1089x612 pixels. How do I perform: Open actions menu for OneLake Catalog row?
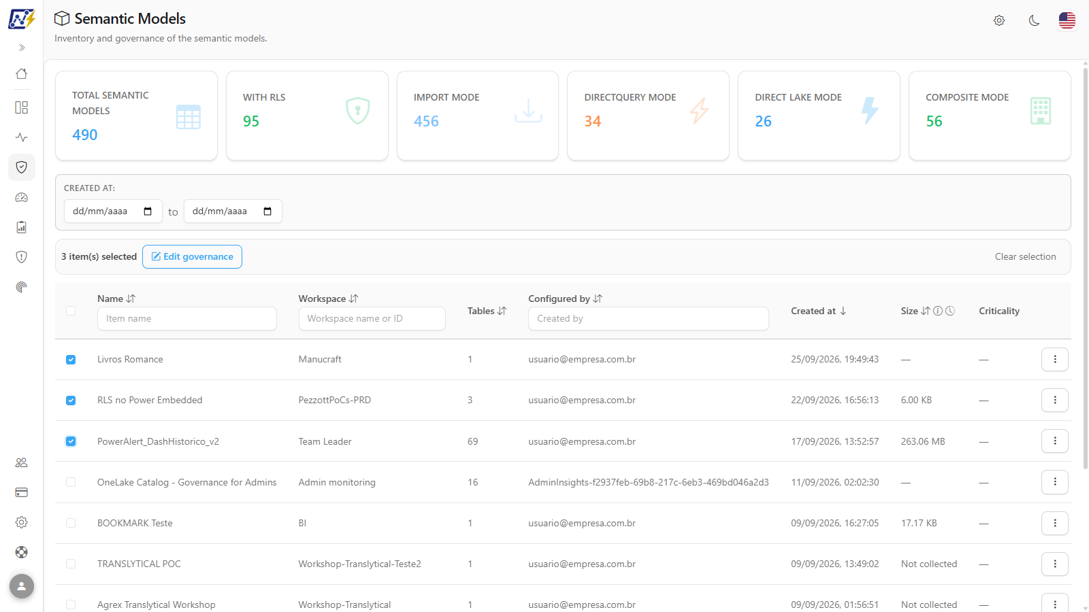[1055, 481]
